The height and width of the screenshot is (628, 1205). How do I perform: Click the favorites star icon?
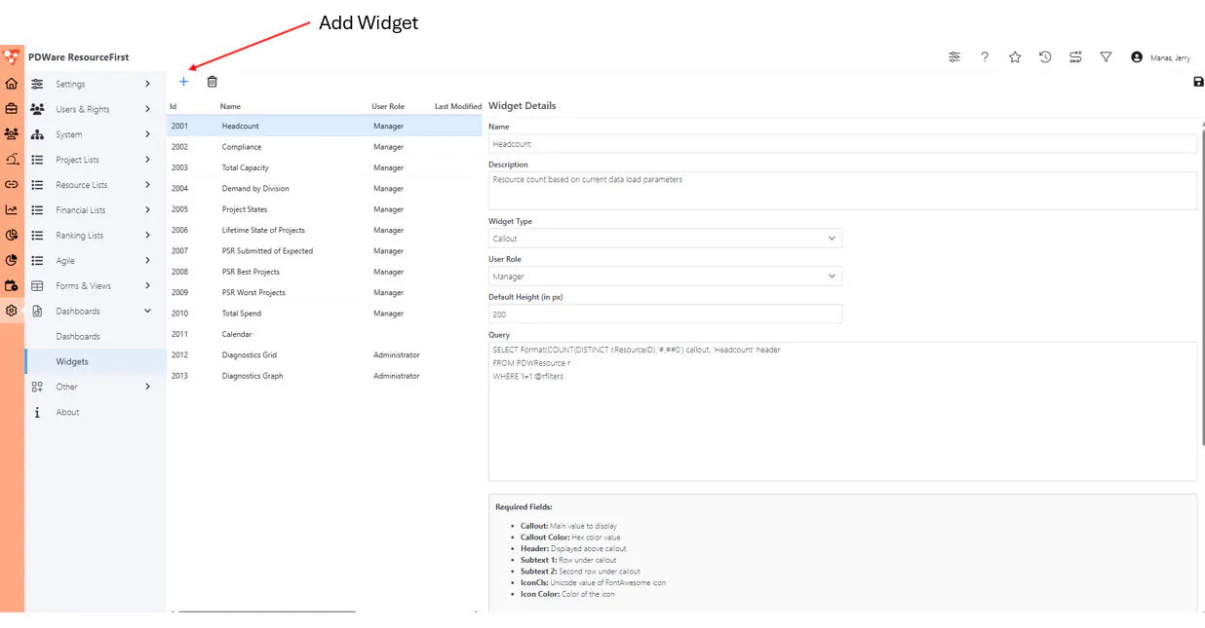pyautogui.click(x=1015, y=57)
